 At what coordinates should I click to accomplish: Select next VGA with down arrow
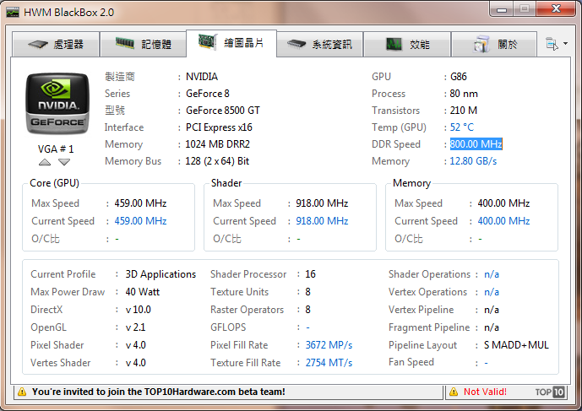coord(64,162)
